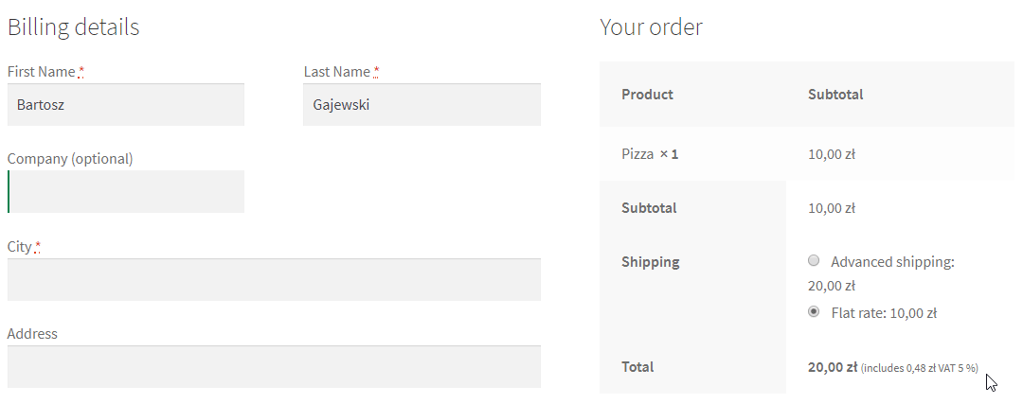Click the Total row label
Image resolution: width=1023 pixels, height=404 pixels.
click(637, 367)
